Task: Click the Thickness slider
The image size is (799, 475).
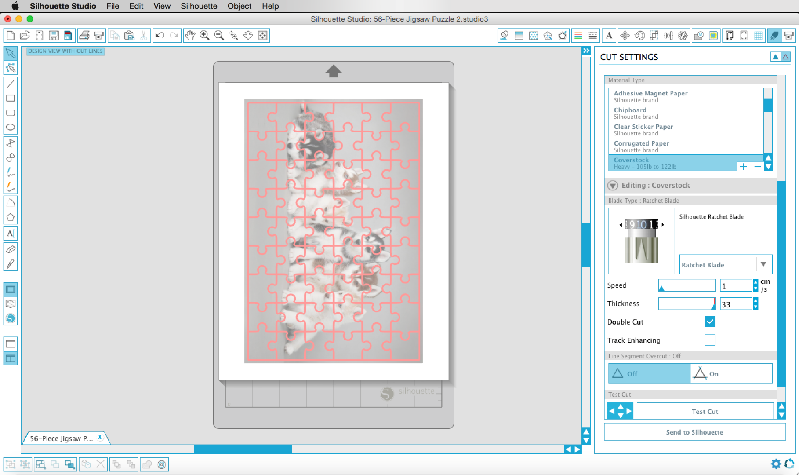Action: point(687,304)
